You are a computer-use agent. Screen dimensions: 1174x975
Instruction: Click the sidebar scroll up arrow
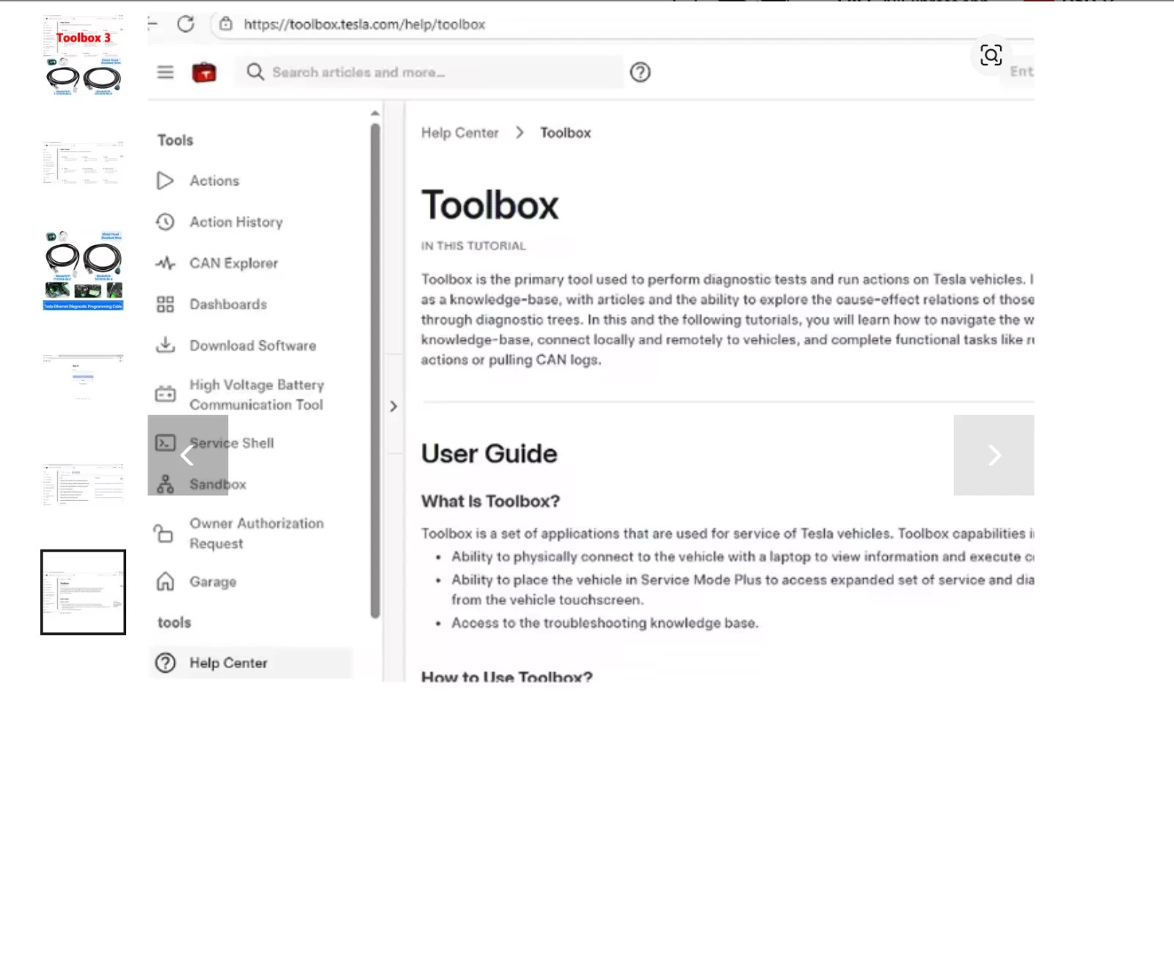pos(375,113)
